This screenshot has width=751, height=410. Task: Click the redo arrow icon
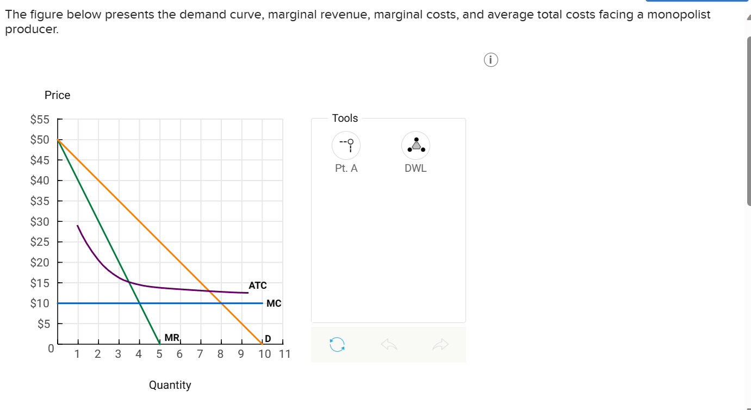(440, 344)
